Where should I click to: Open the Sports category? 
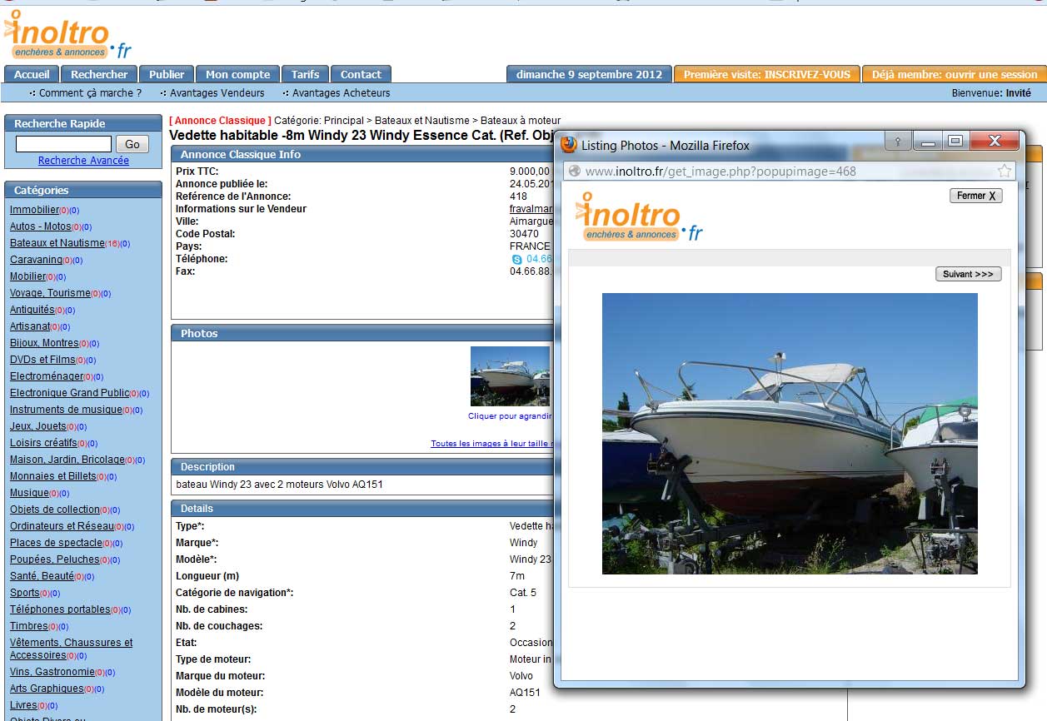coord(25,593)
